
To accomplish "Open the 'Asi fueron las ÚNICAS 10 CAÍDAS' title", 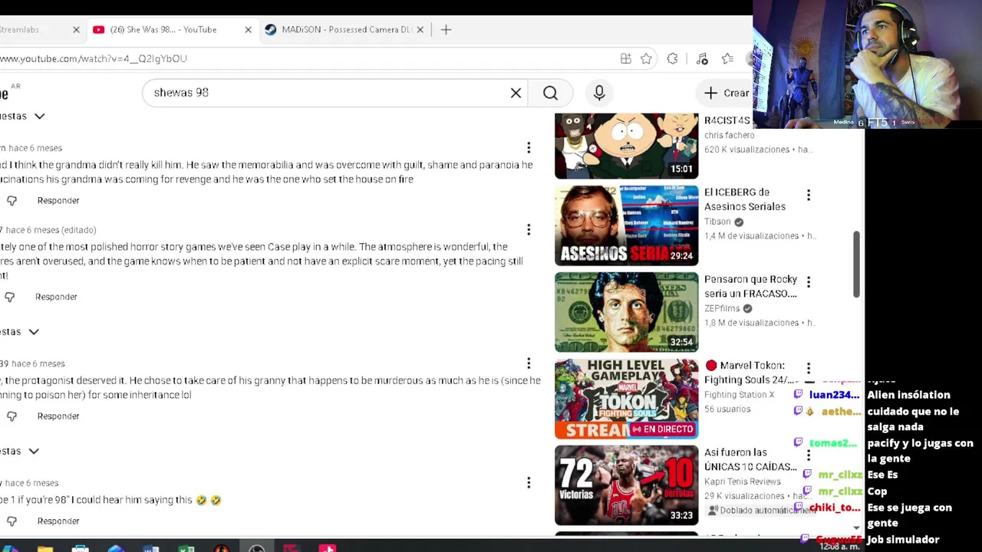I will click(750, 459).
